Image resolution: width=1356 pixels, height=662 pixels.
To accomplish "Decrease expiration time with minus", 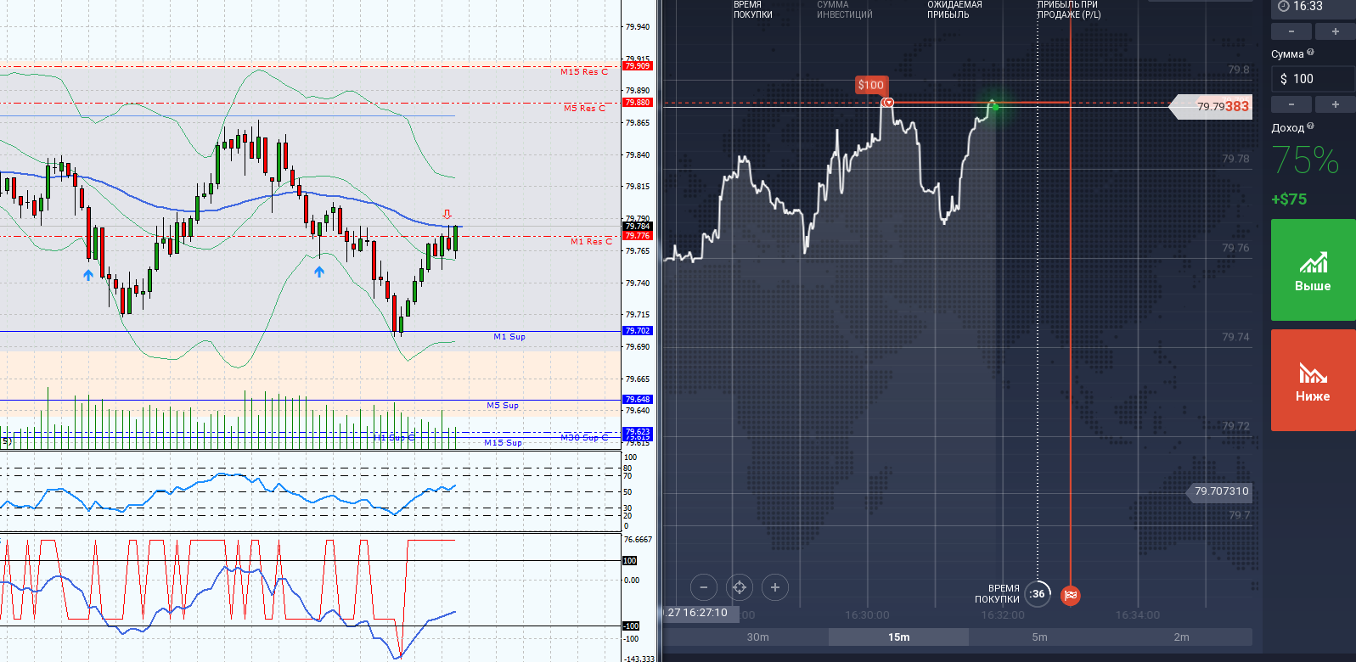I will (1291, 31).
